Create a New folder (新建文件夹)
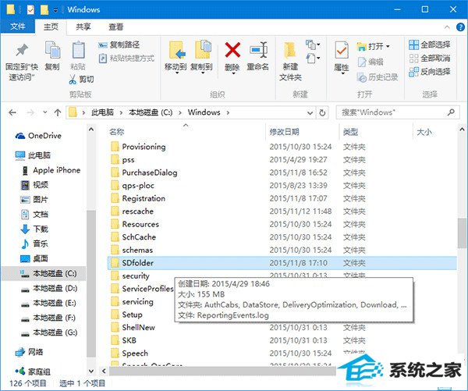Screen dimensions: 468x391 (x=290, y=61)
